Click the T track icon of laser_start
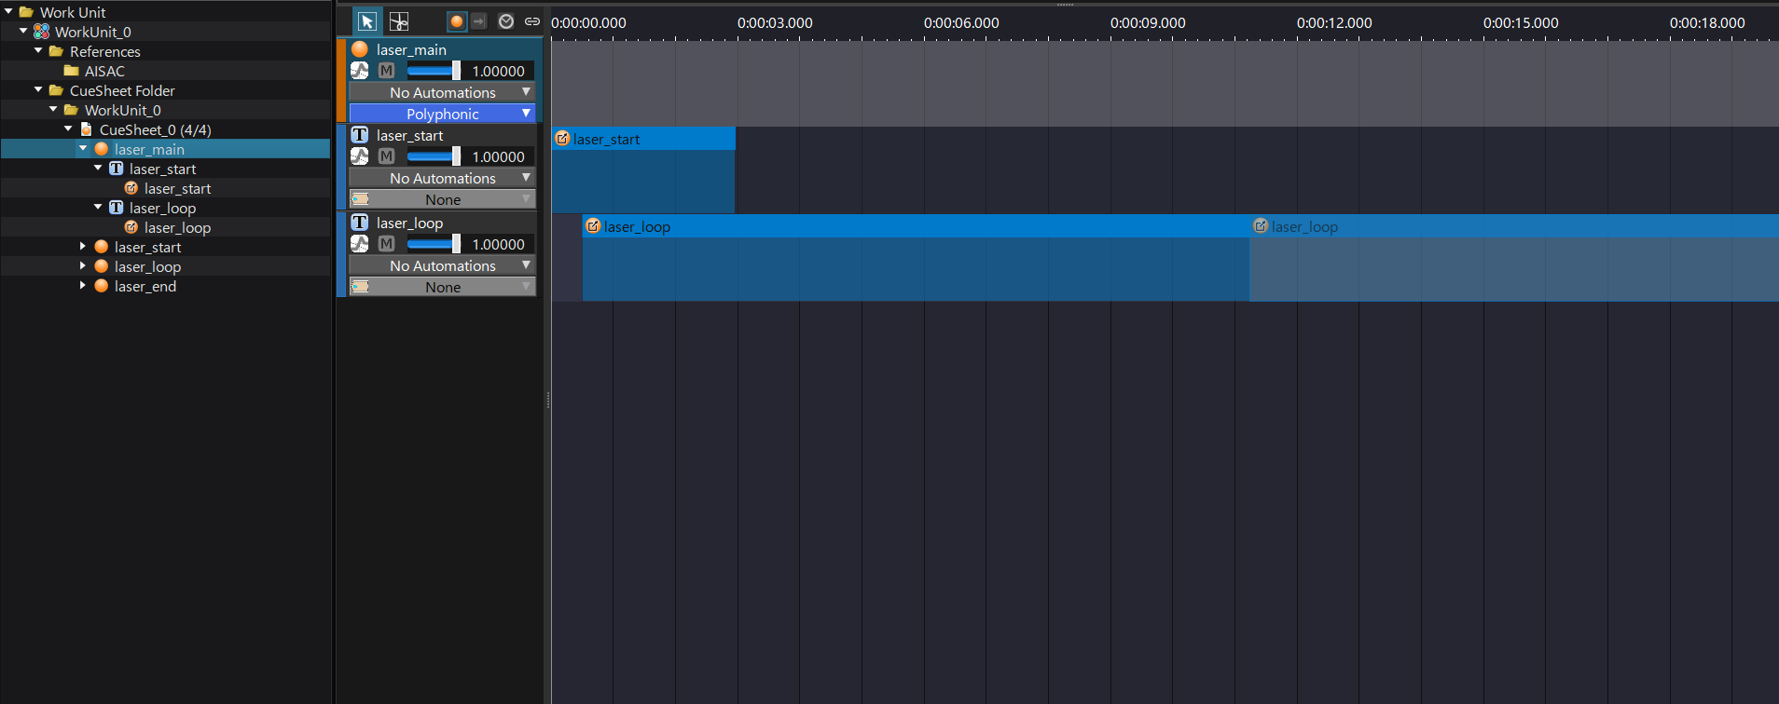Image resolution: width=1779 pixels, height=704 pixels. coord(360,135)
